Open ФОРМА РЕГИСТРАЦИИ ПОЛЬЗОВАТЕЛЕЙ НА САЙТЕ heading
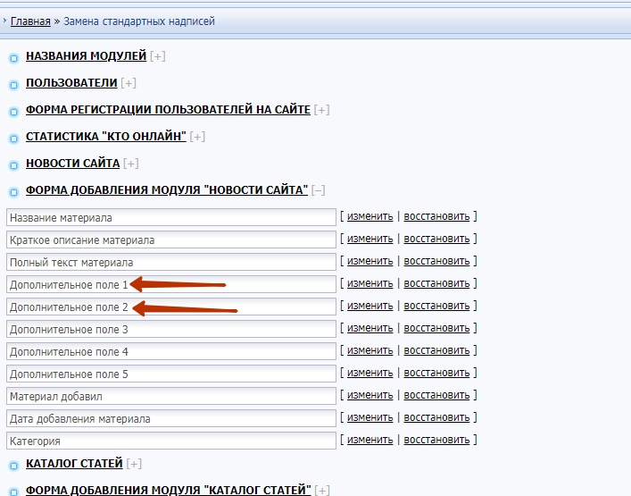 (x=168, y=110)
